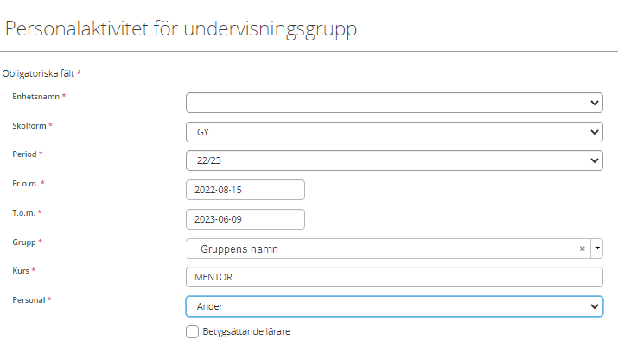Open the Enhetsnamn dropdown
The image size is (618, 346).
pyautogui.click(x=394, y=103)
